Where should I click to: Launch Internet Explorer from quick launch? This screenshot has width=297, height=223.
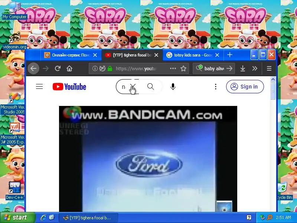coord(43,217)
